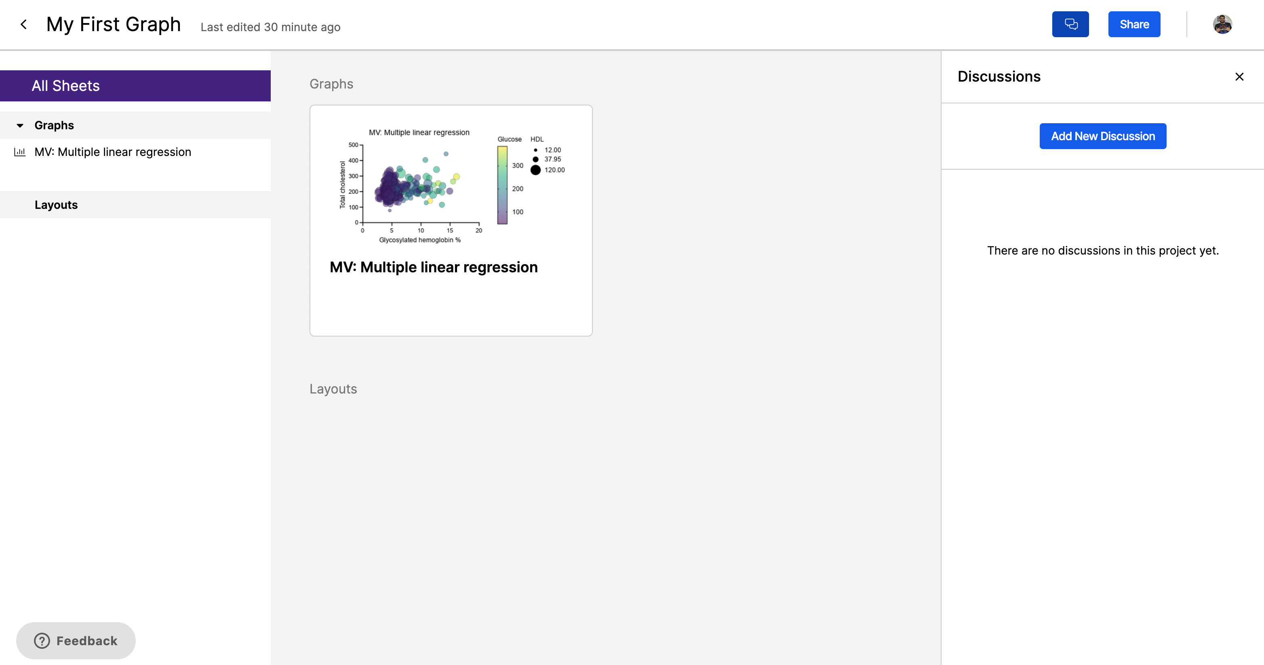This screenshot has height=665, width=1264.
Task: Click the My First Graph project title
Action: point(113,25)
